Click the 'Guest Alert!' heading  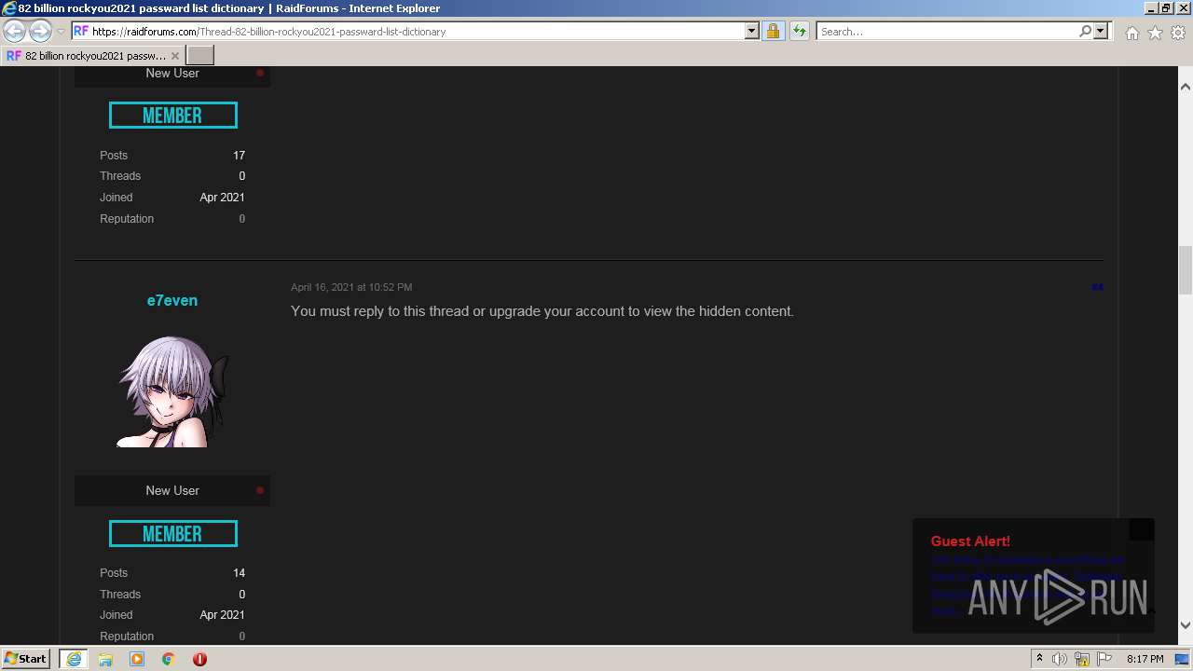(970, 541)
